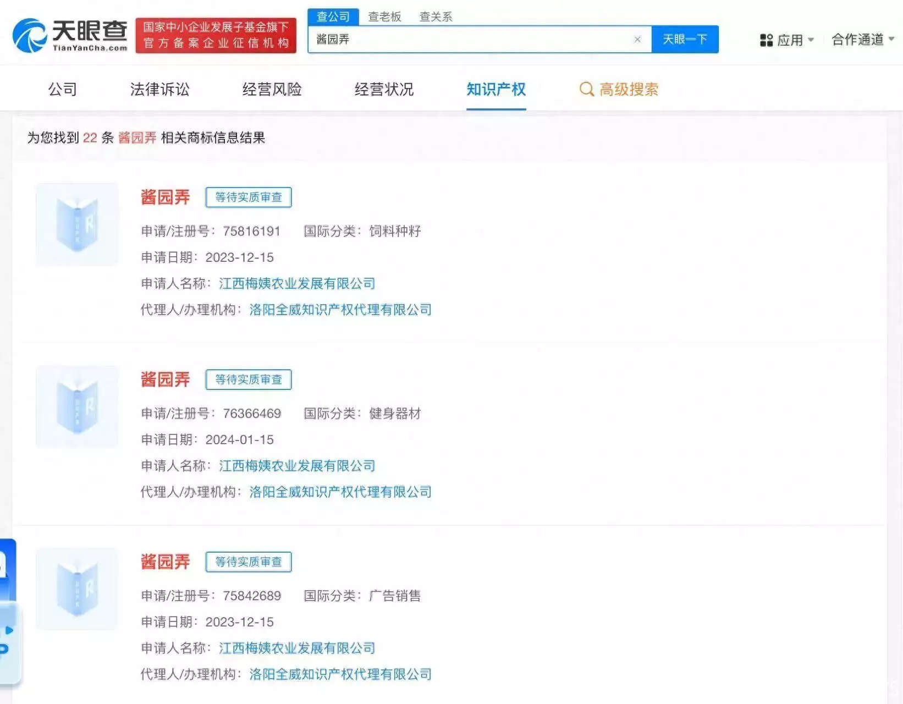This screenshot has height=704, width=903.
Task: Open trademark thumbnail for application 75842689
Action: tap(77, 588)
